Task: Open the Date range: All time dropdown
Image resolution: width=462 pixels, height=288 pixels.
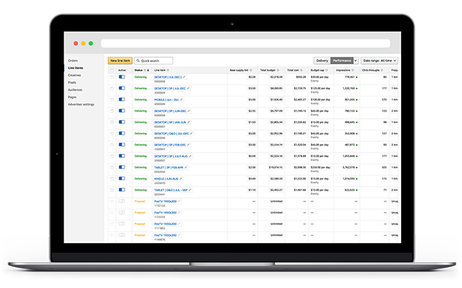Action: [380, 60]
